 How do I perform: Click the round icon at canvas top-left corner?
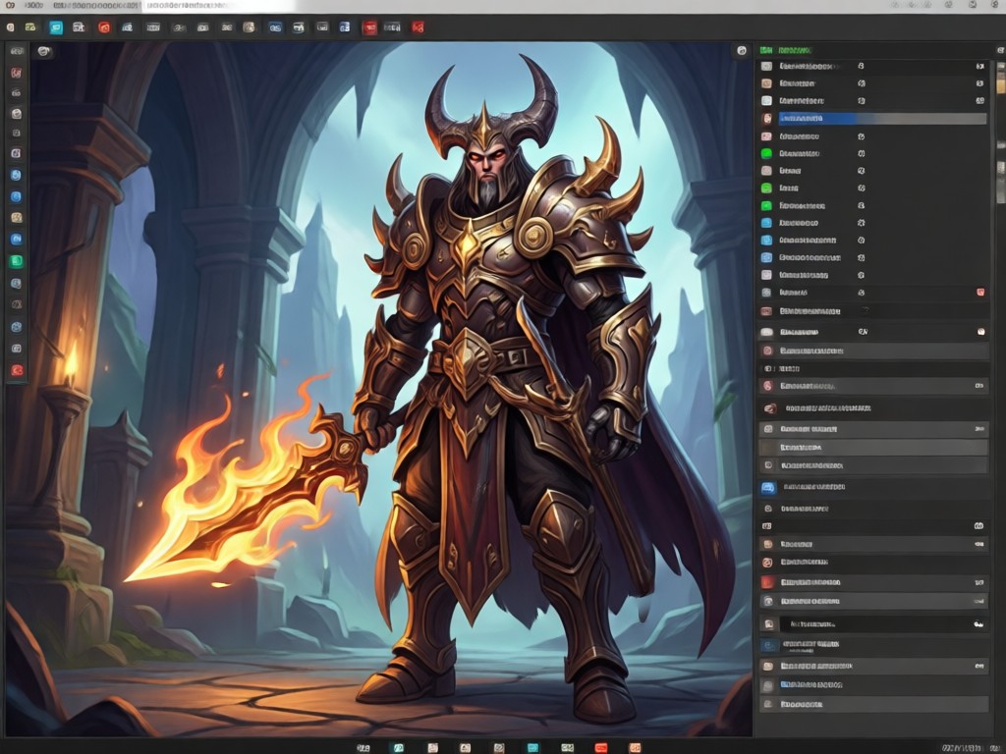(43, 51)
